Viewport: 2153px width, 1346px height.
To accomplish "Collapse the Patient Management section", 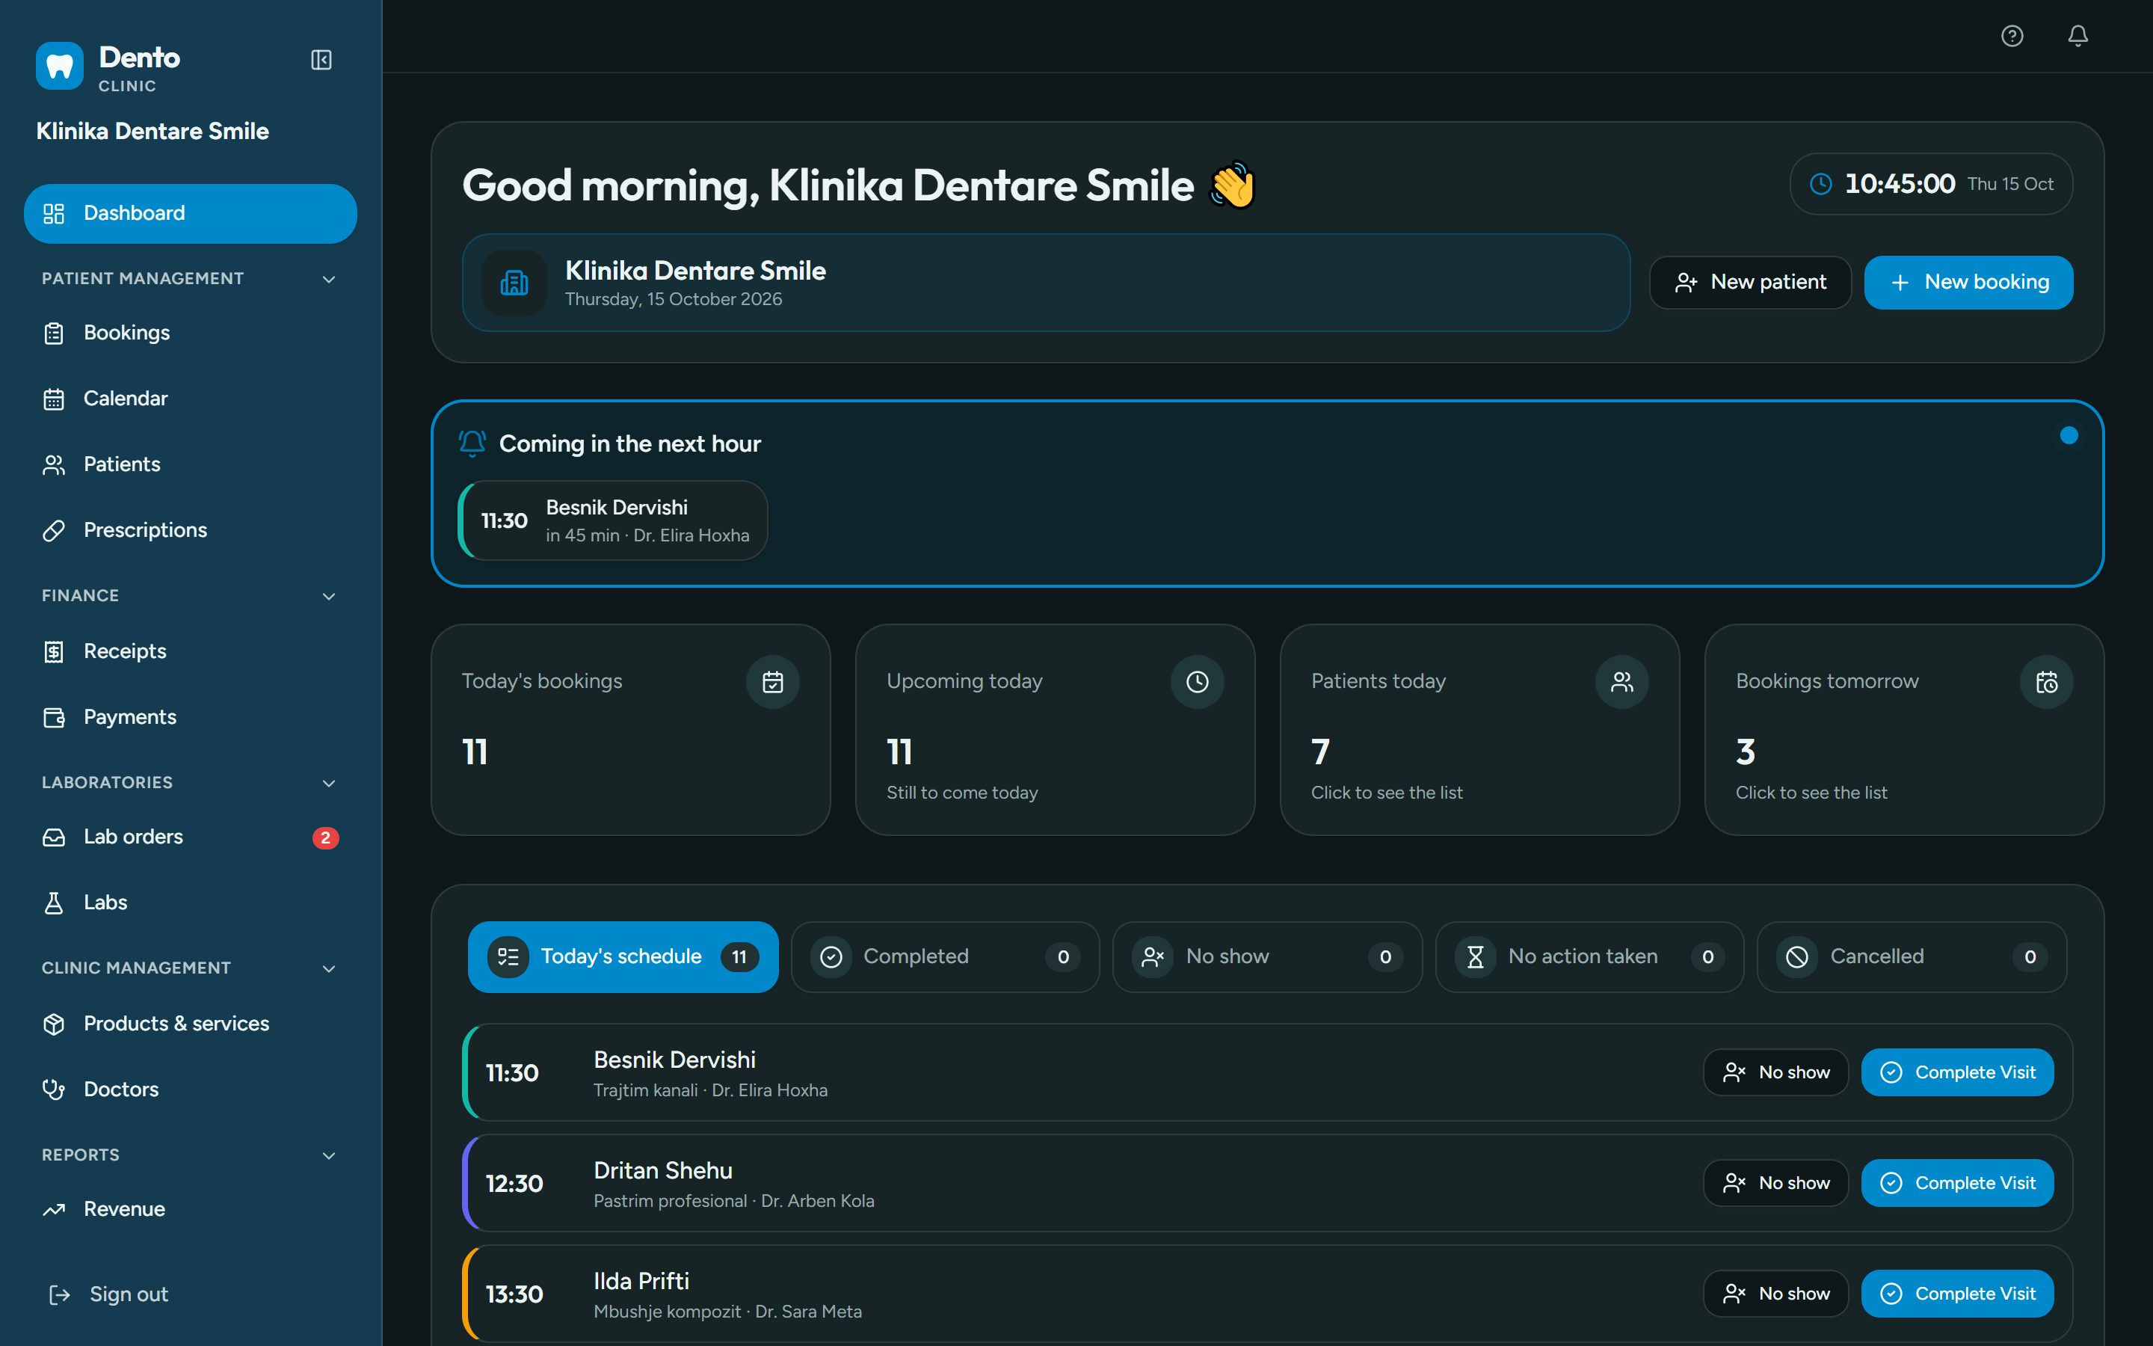I will tap(328, 279).
